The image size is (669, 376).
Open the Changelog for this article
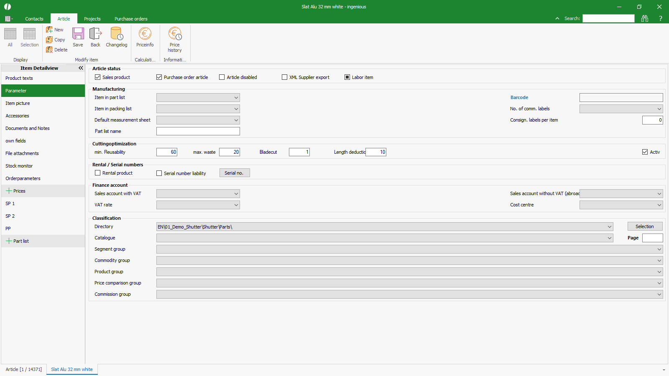(116, 37)
